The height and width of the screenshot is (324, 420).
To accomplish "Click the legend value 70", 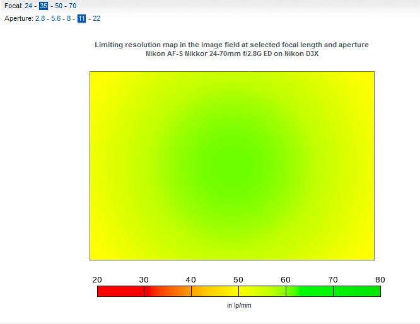I will (333, 279).
